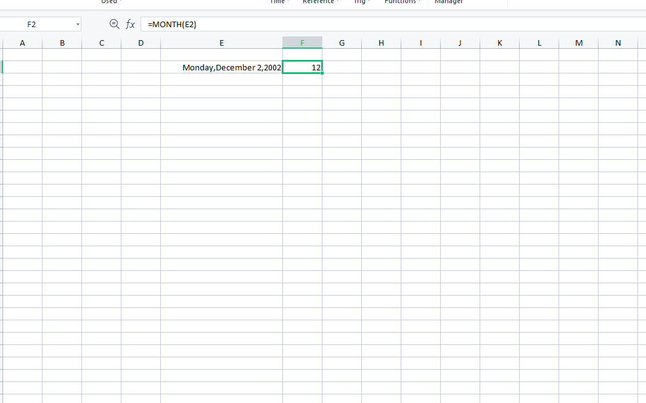This screenshot has width=646, height=403.
Task: Select the row 2 header
Action: point(2,67)
